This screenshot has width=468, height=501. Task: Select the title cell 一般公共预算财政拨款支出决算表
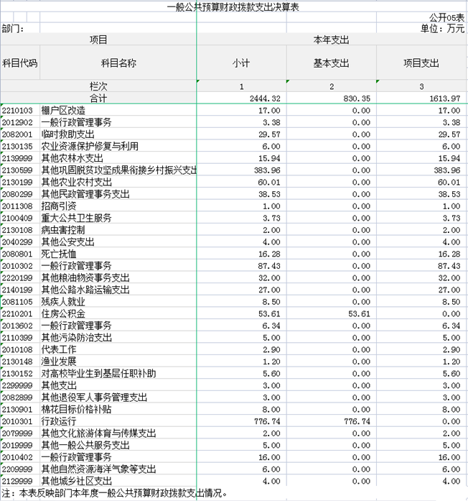tap(233, 6)
